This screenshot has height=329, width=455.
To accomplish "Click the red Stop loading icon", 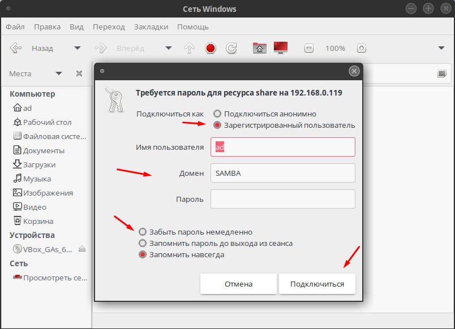I will (211, 48).
